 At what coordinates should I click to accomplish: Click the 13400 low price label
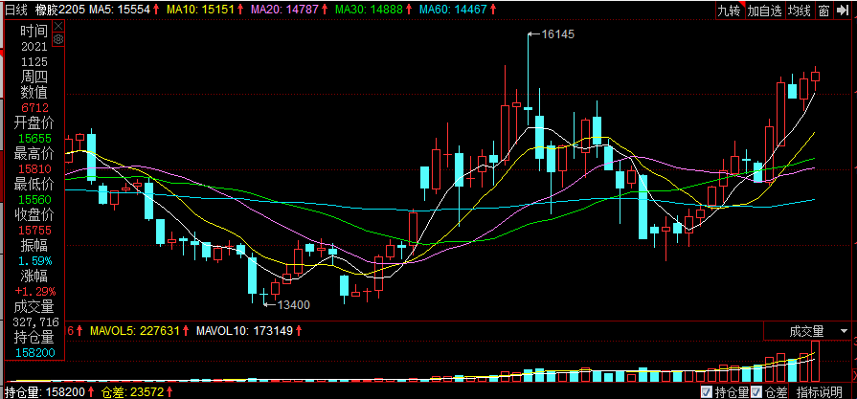(294, 304)
